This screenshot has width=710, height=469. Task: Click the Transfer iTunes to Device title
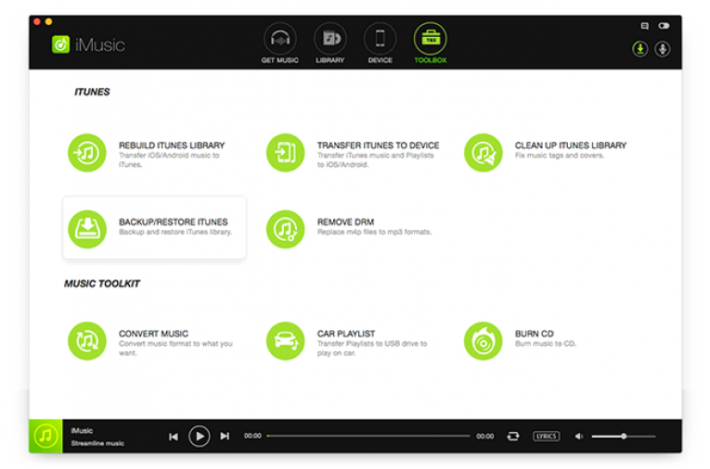[x=378, y=146]
